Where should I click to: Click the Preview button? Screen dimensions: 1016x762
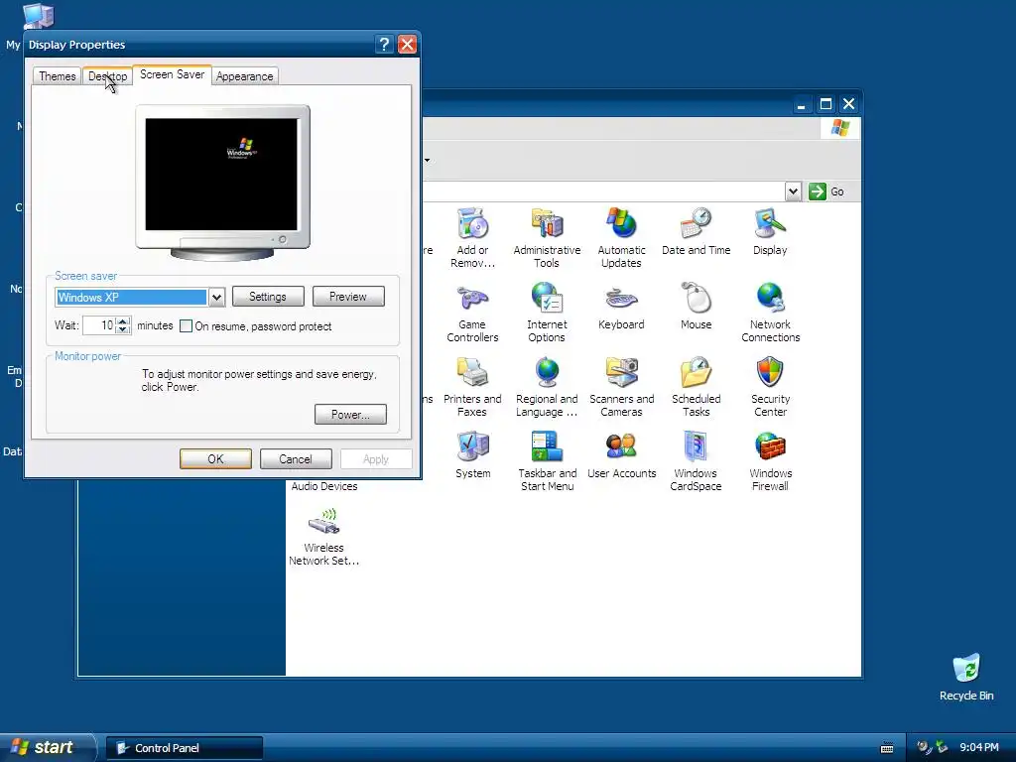click(348, 296)
